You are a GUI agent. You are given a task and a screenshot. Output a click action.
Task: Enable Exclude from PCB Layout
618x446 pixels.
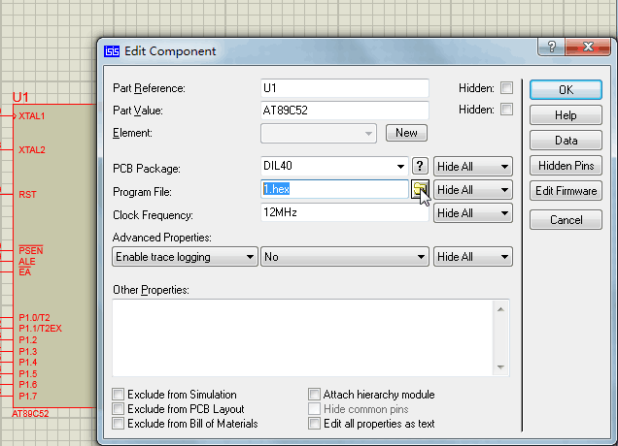coord(118,408)
